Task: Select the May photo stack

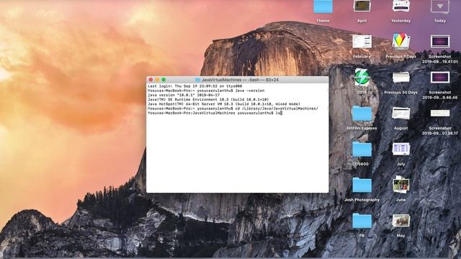Action: (400, 221)
